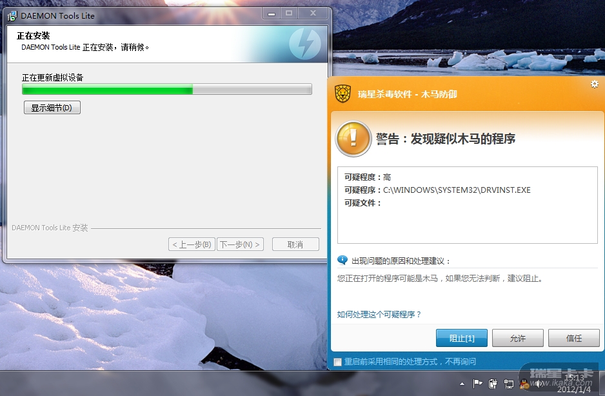Screen dimensions: 605x396
Task: Click the 允许 allow button
Action: click(518, 338)
